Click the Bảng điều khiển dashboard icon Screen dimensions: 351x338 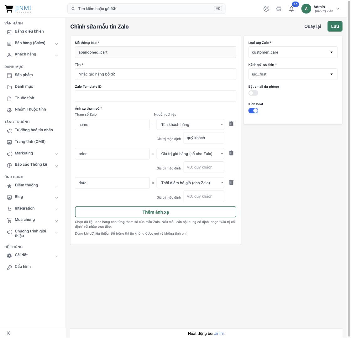(x=9, y=32)
